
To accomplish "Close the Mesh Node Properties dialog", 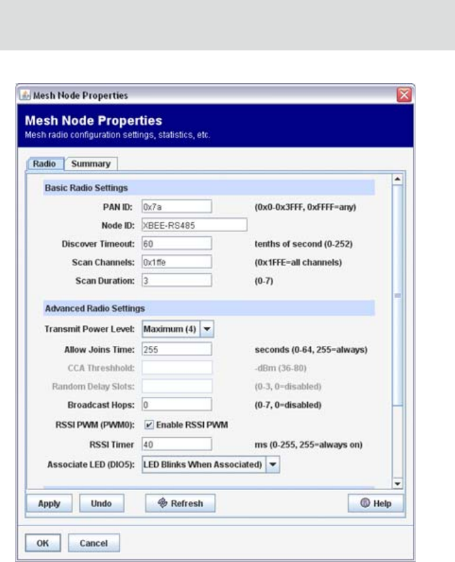I will (404, 95).
